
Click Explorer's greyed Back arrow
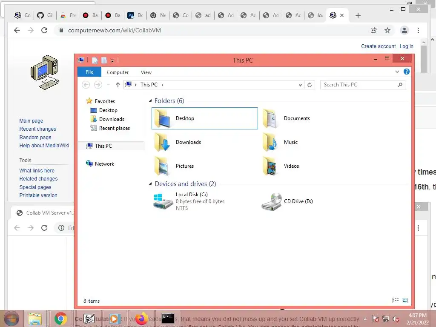pyautogui.click(x=86, y=85)
